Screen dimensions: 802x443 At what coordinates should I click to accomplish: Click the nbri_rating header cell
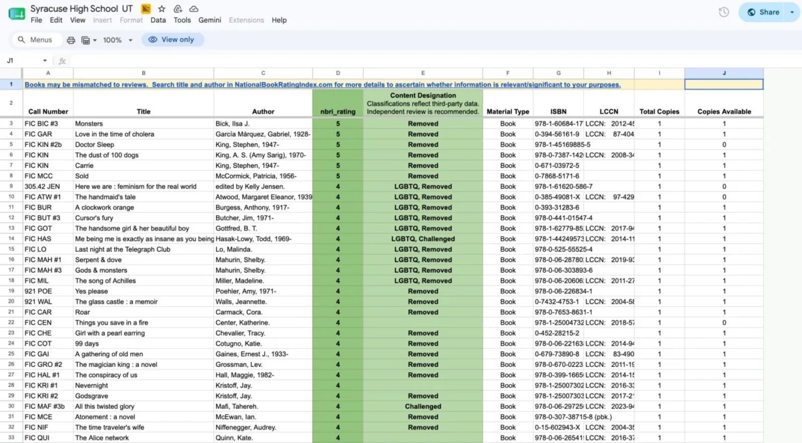(338, 104)
